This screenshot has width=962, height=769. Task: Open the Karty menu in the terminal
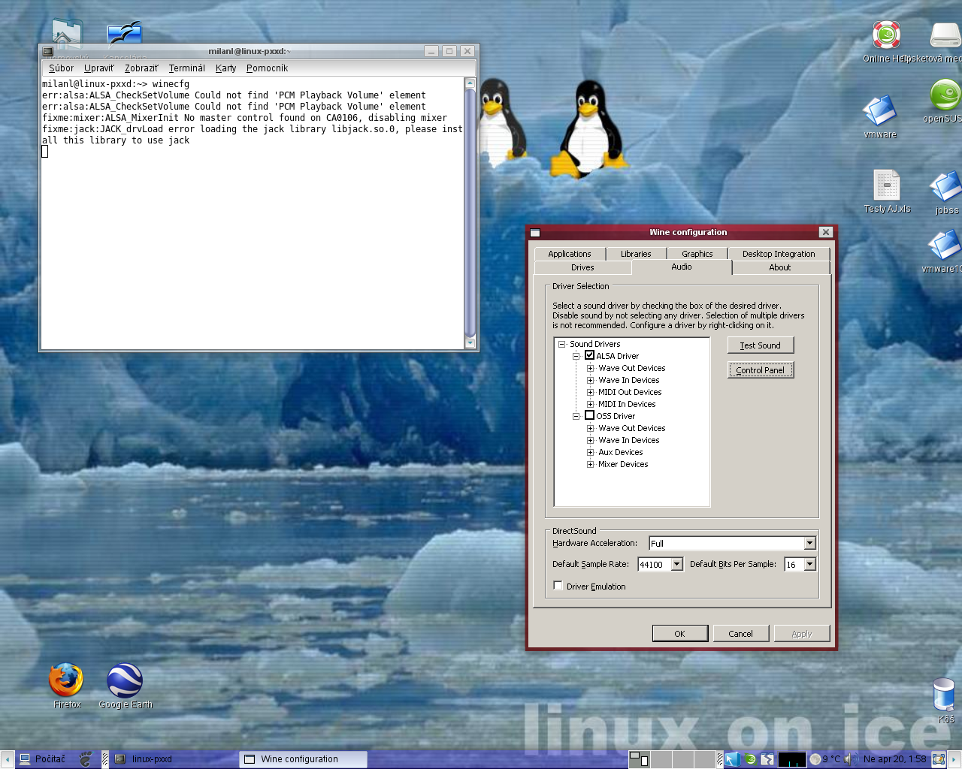pos(225,68)
